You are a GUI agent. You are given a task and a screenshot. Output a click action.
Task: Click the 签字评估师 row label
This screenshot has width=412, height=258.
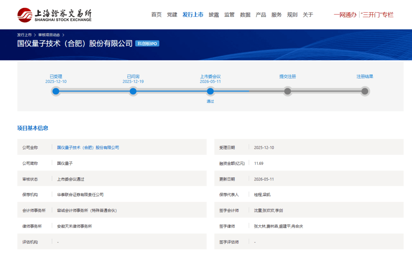[229, 242]
